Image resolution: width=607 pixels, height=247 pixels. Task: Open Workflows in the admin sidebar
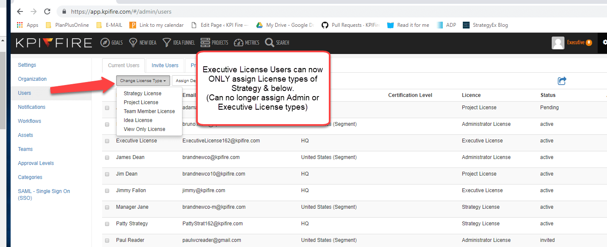click(29, 121)
